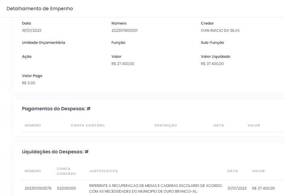285x196 pixels.
Task: Sort payments table by CONTA CONTÁBIL header
Action: pyautogui.click(x=88, y=125)
